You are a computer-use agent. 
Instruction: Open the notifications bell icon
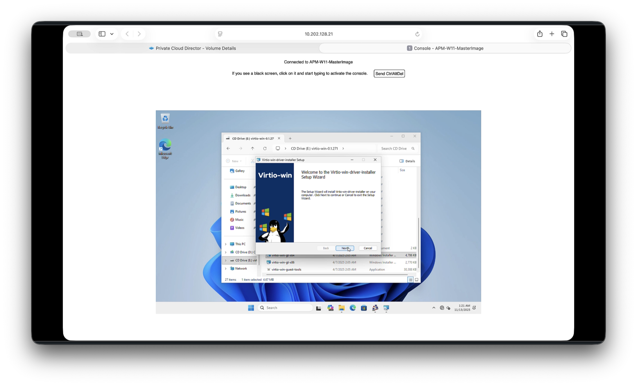click(x=474, y=308)
